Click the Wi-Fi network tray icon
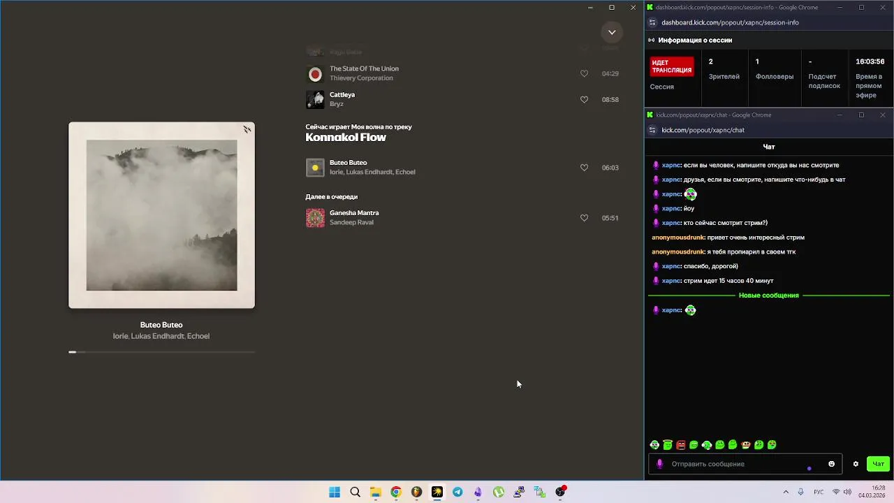 coord(835,493)
